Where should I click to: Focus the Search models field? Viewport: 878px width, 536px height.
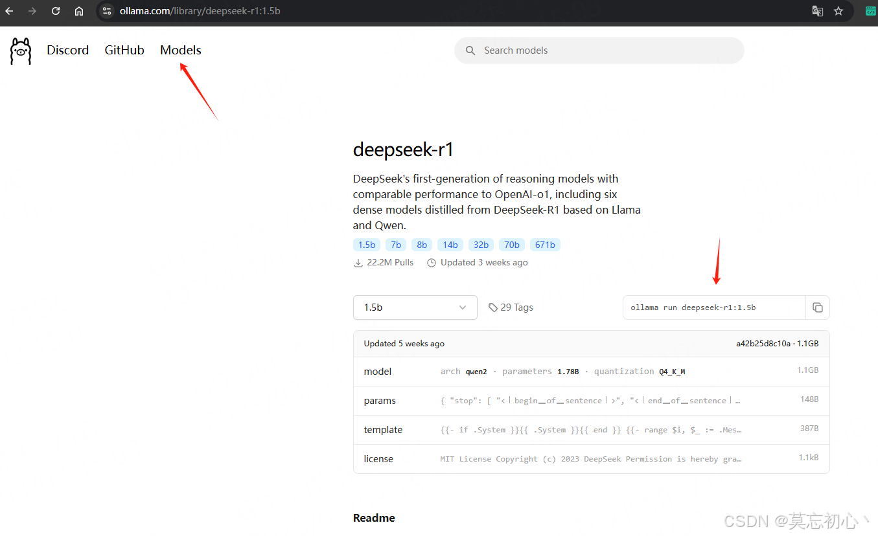pos(599,50)
